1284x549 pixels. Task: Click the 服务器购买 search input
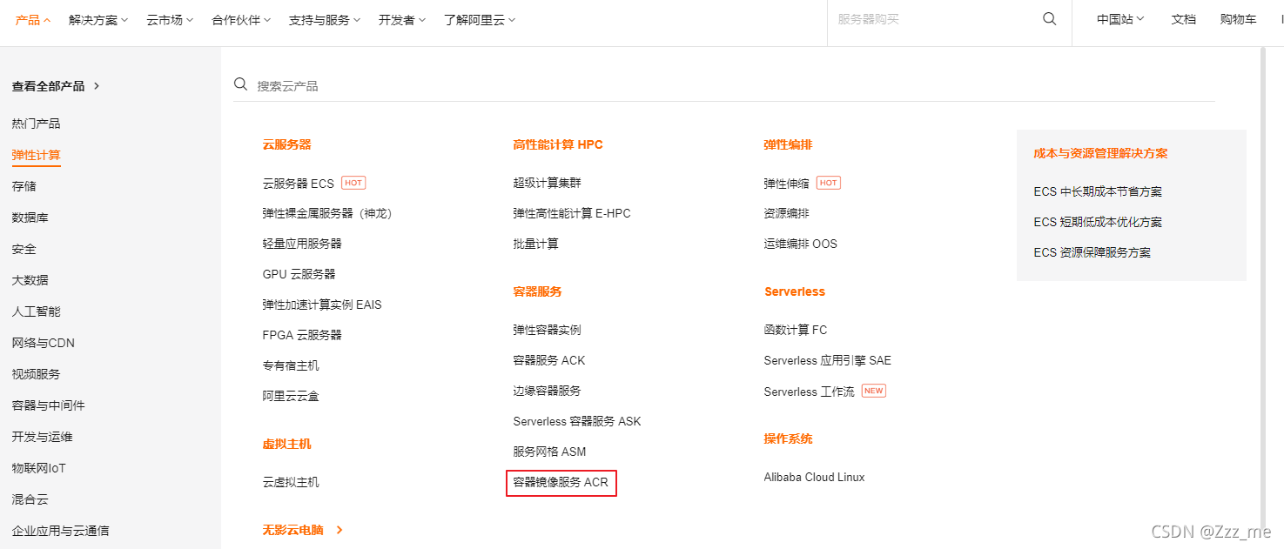(931, 19)
